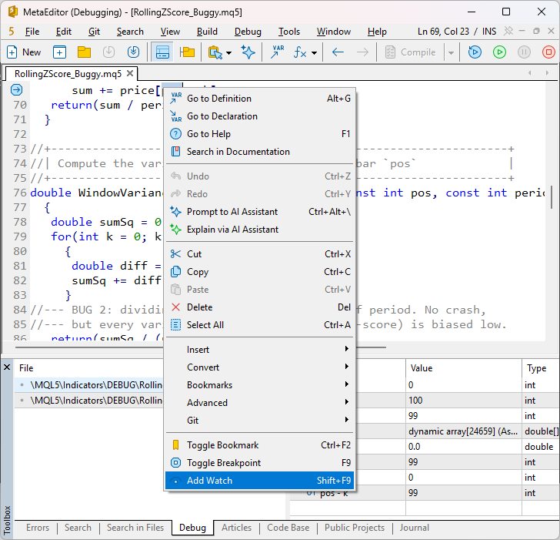The image size is (560, 540).
Task: Expand the Advanced submenu
Action: (260, 403)
